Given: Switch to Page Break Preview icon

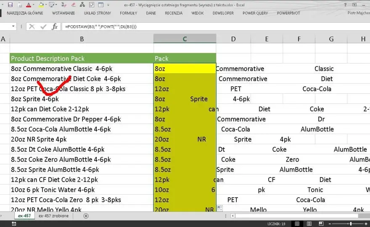Looking at the screenshot, I should (x=321, y=224).
